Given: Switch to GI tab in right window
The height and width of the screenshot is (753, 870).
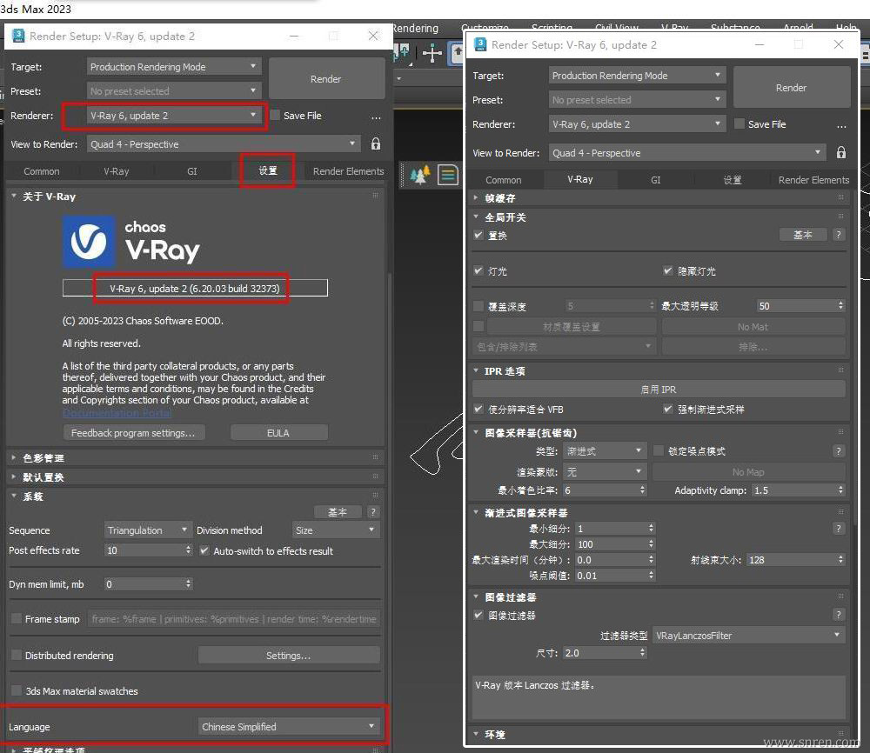Looking at the screenshot, I should pos(655,180).
